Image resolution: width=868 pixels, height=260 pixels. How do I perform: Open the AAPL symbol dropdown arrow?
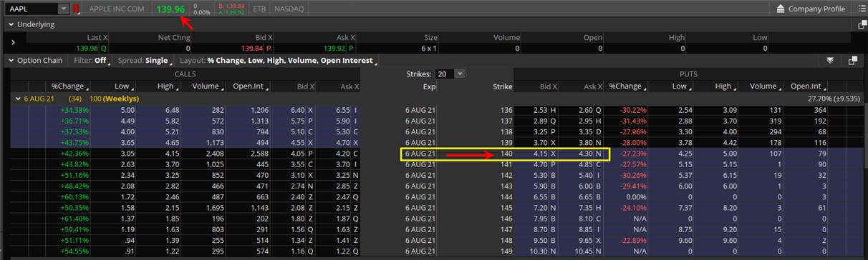(x=63, y=9)
